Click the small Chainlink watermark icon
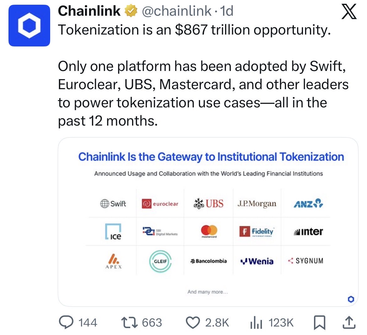The image size is (367, 335). click(x=351, y=299)
